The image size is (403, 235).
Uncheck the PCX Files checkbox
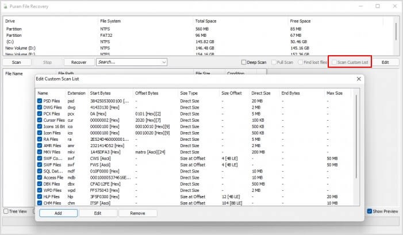coord(40,114)
